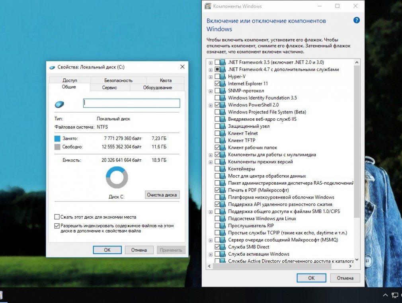Viewport: 402px width, 303px height.
Task: Open the Квота tab
Action: (x=166, y=80)
